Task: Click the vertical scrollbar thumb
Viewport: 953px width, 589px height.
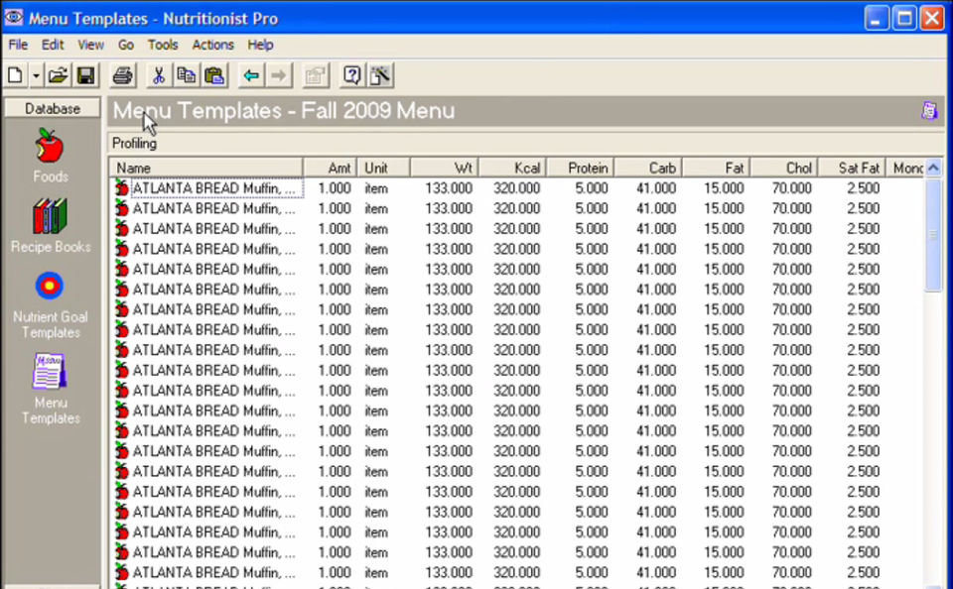Action: point(933,235)
